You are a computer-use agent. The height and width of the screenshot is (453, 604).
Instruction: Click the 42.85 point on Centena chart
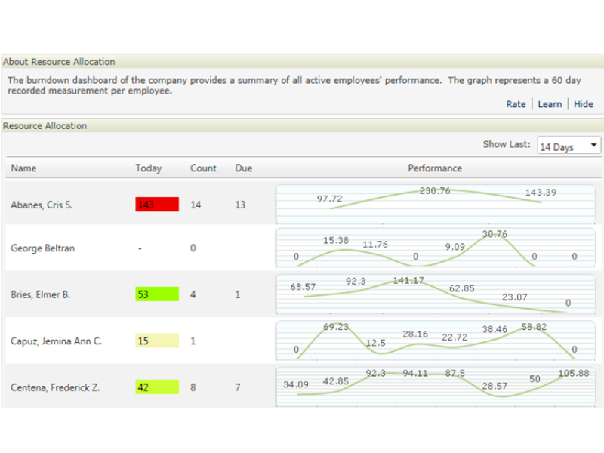pyautogui.click(x=335, y=381)
